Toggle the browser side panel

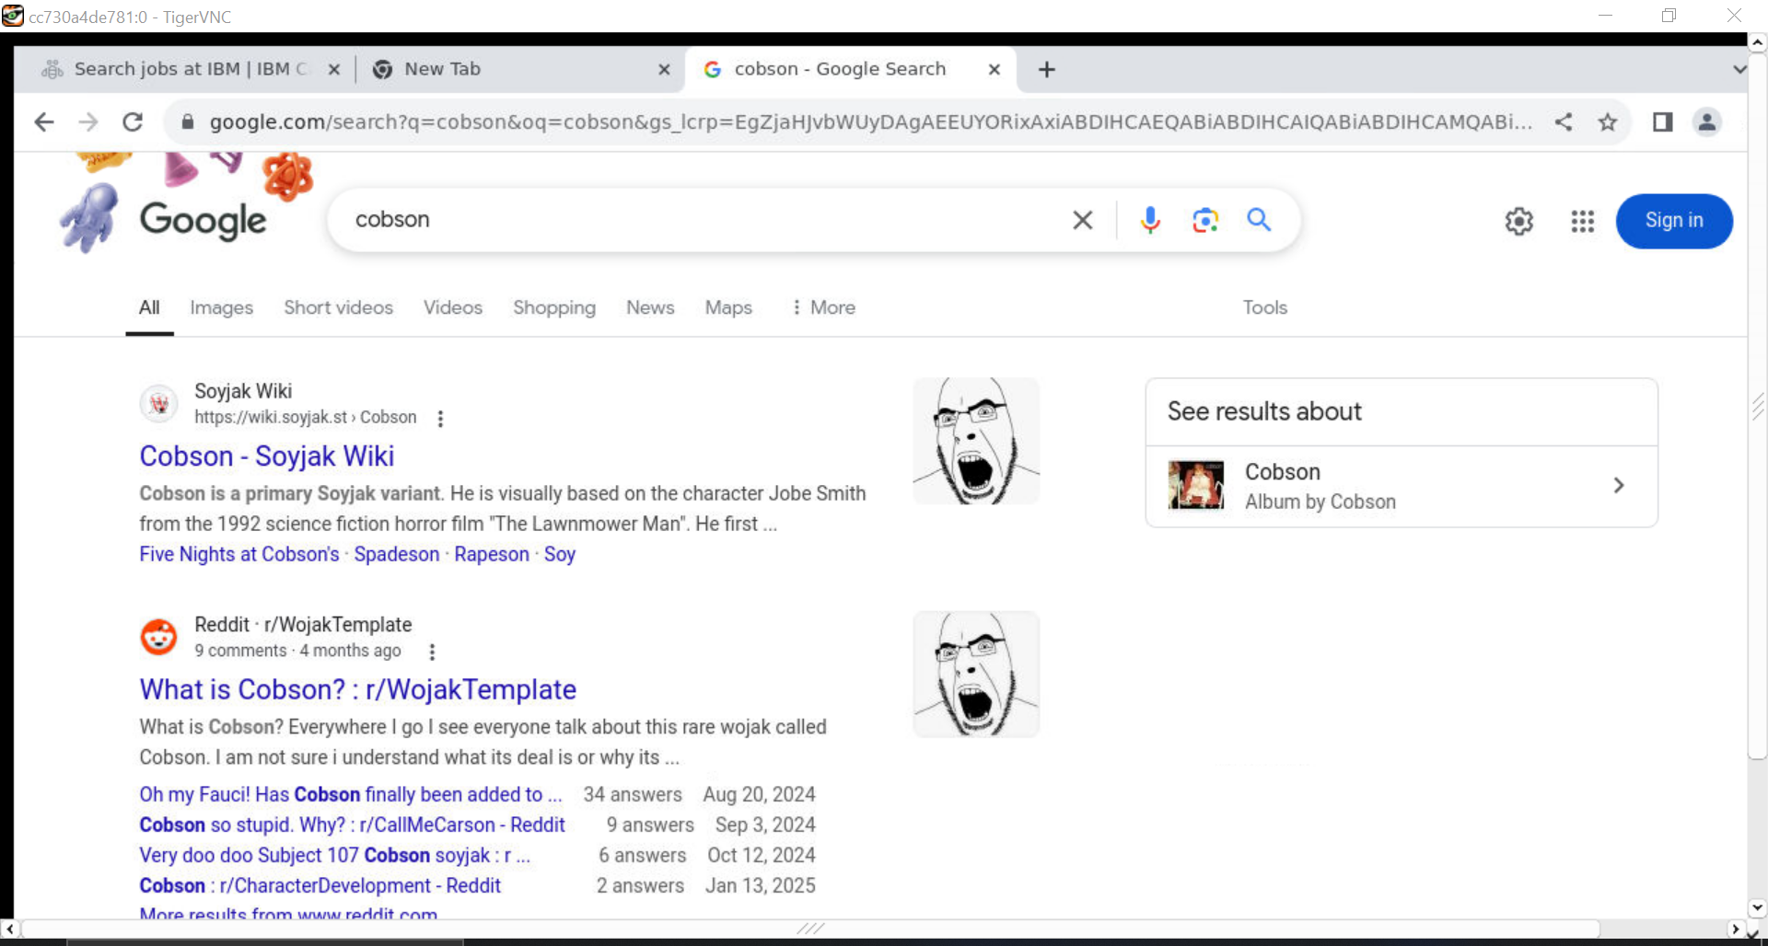tap(1662, 122)
